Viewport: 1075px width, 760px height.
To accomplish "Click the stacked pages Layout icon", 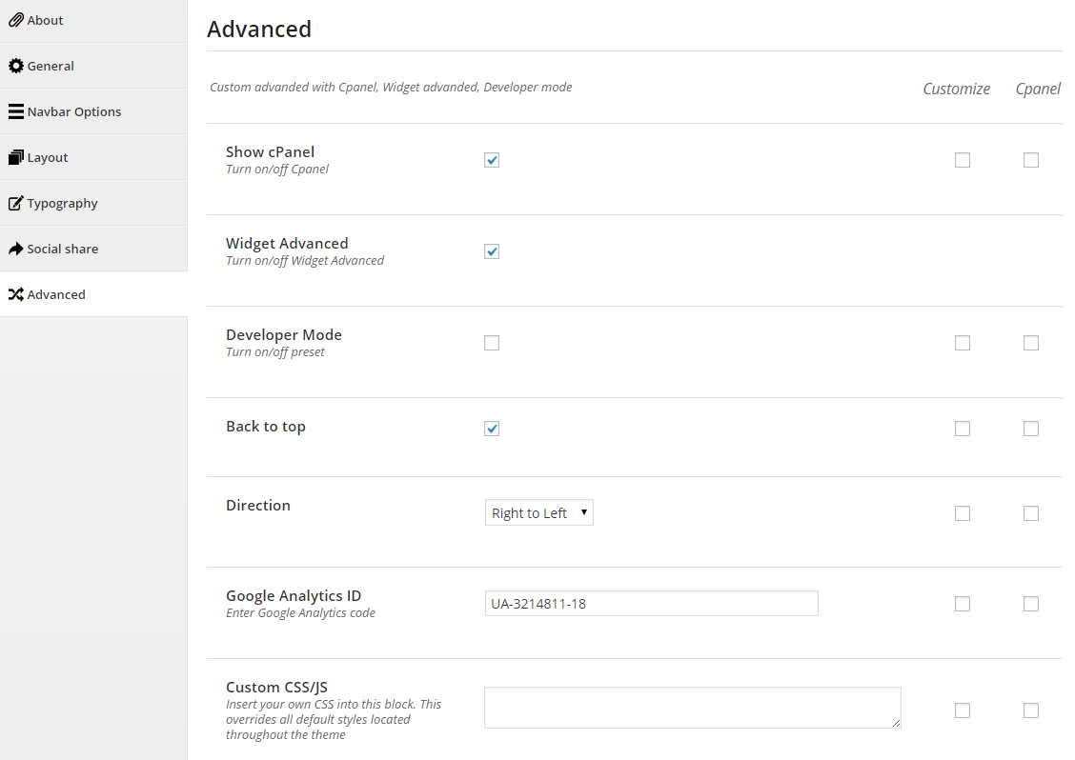I will point(16,157).
